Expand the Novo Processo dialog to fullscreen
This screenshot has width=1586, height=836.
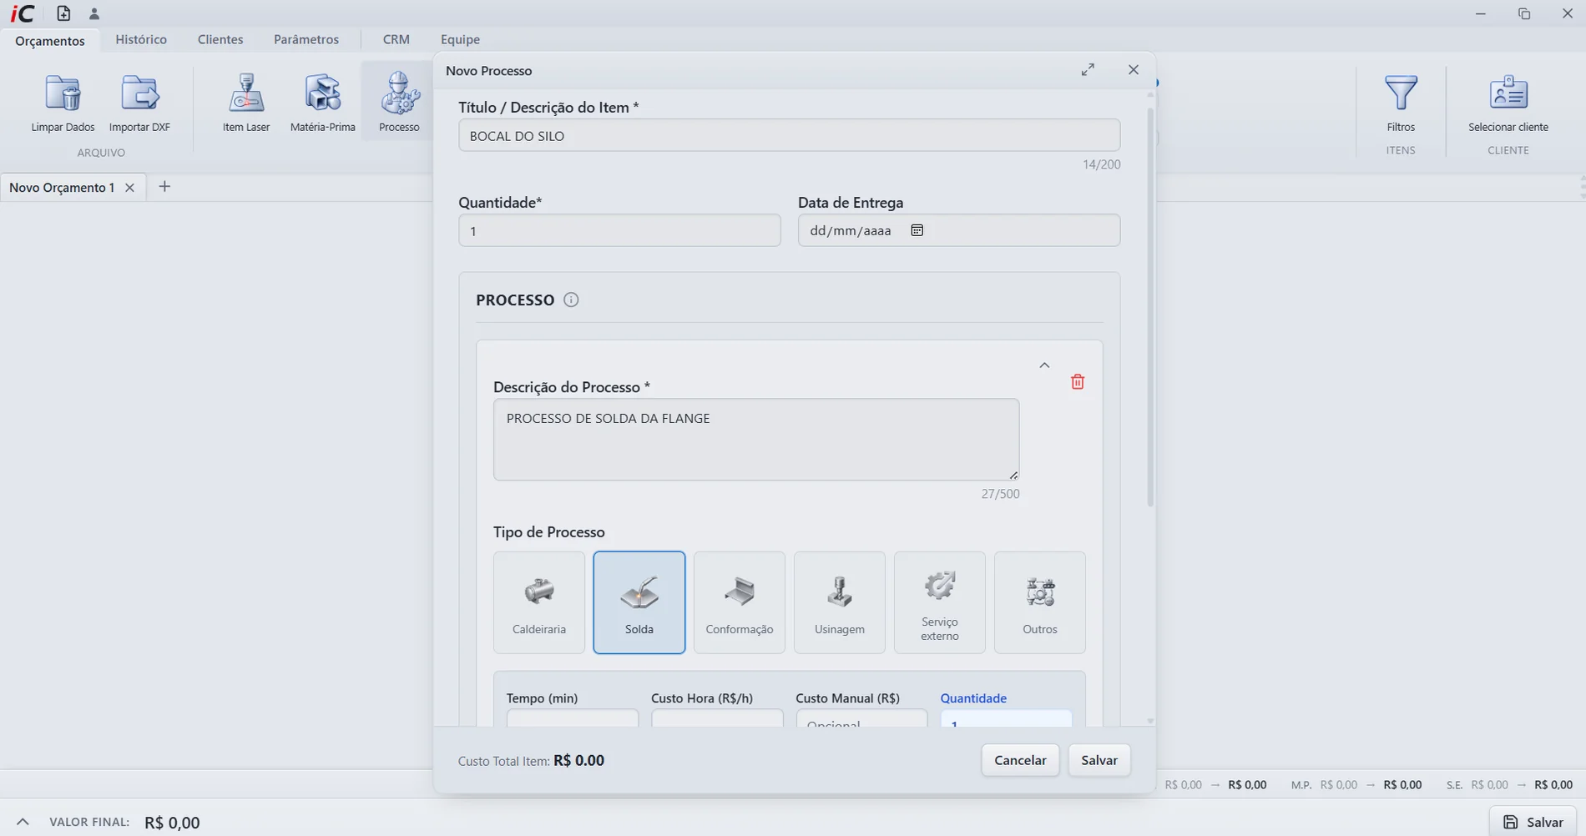click(1088, 70)
